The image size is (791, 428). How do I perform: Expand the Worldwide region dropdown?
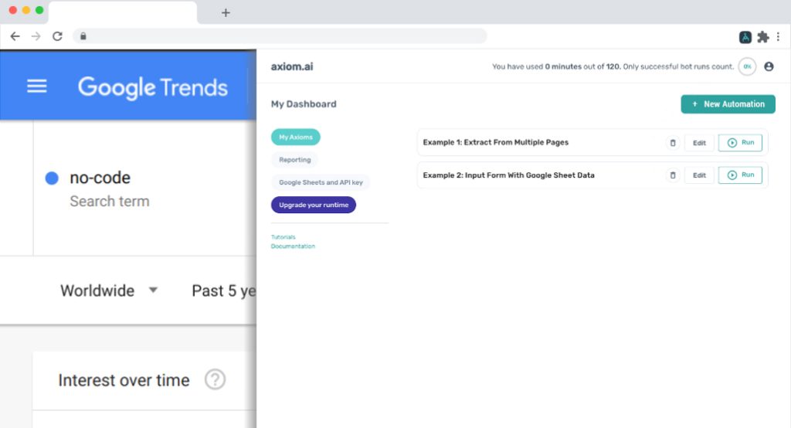109,290
